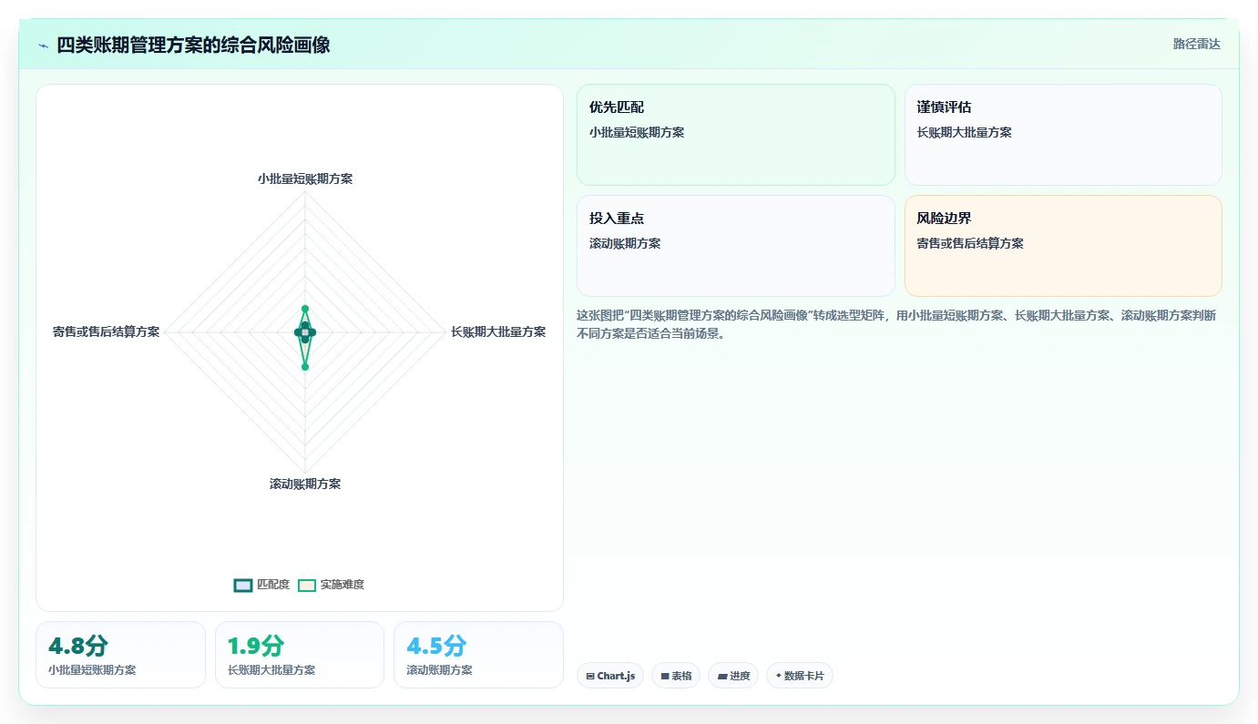Click the topmost green radar data point

click(x=305, y=309)
